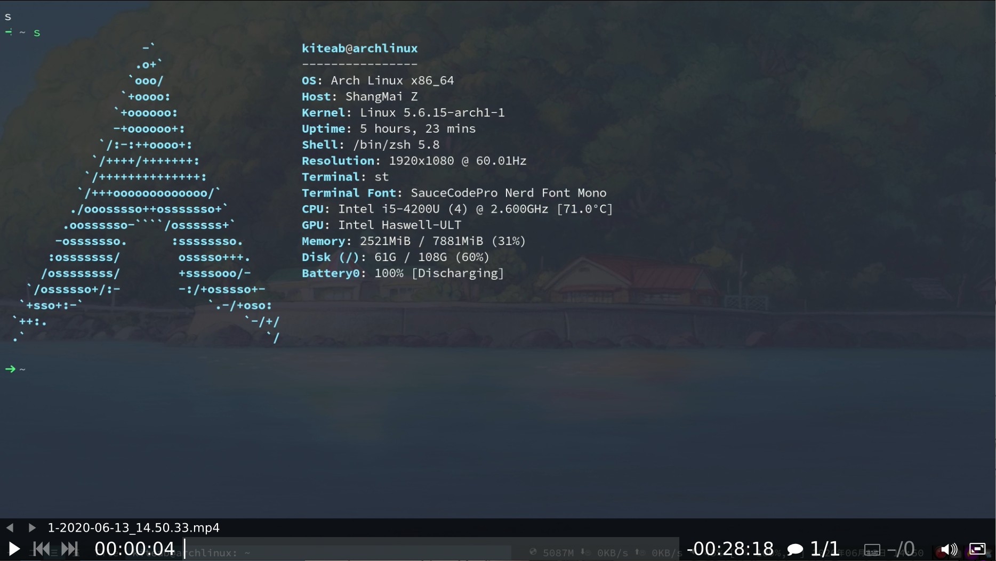
Task: Mute playback with the player's speaker icon
Action: click(948, 548)
